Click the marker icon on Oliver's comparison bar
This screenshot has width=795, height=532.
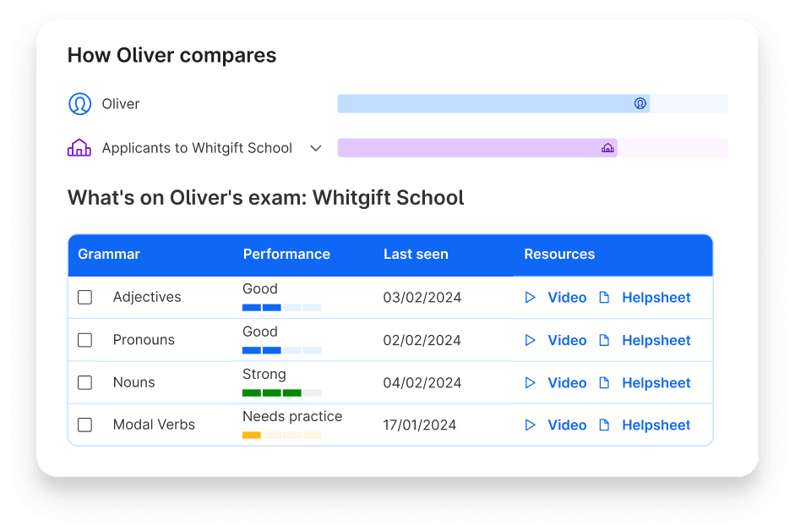tap(640, 103)
